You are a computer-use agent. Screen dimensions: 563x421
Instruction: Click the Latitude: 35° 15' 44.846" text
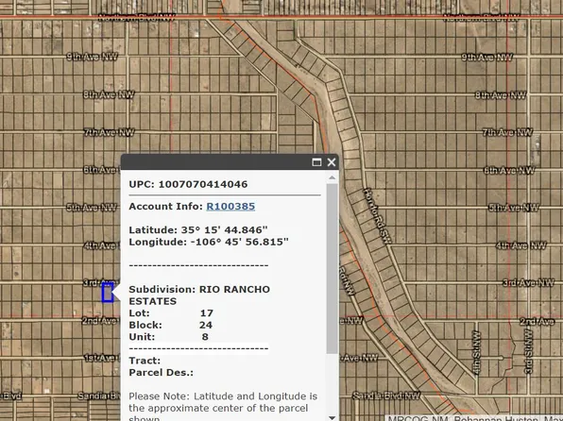(x=198, y=229)
